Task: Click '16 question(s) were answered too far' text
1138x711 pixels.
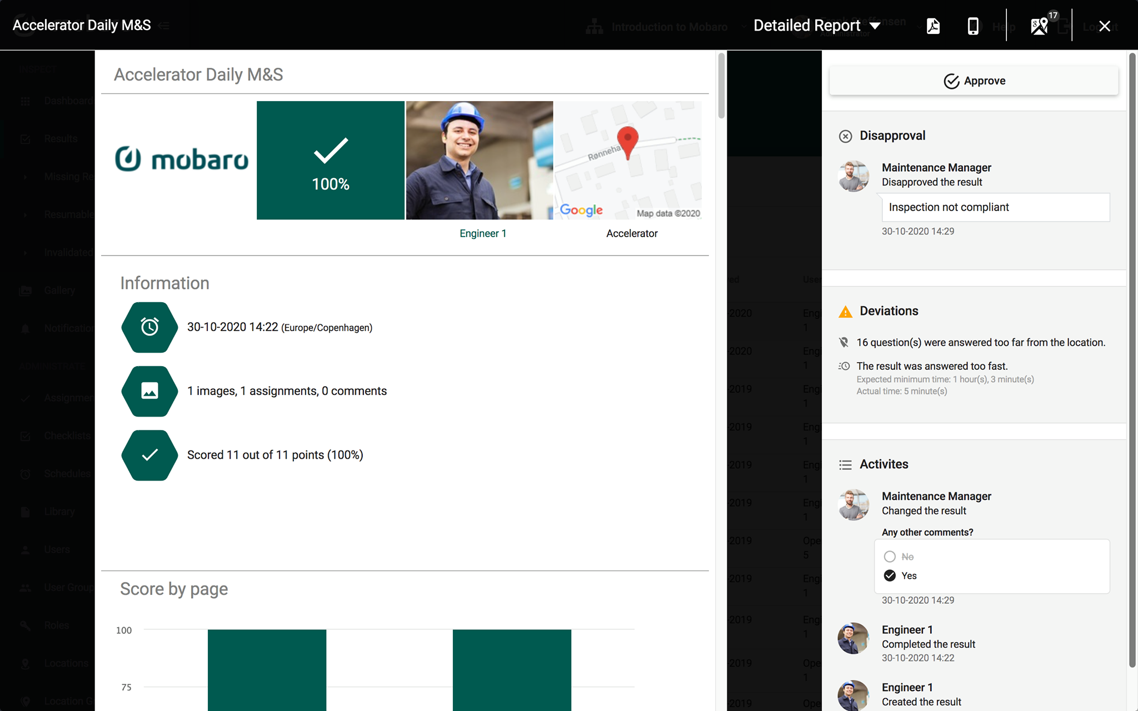Action: point(981,343)
